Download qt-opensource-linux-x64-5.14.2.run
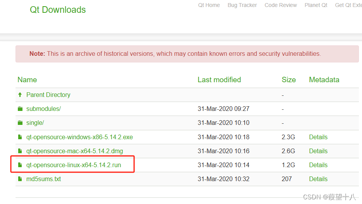This screenshot has width=362, height=204. click(x=74, y=165)
